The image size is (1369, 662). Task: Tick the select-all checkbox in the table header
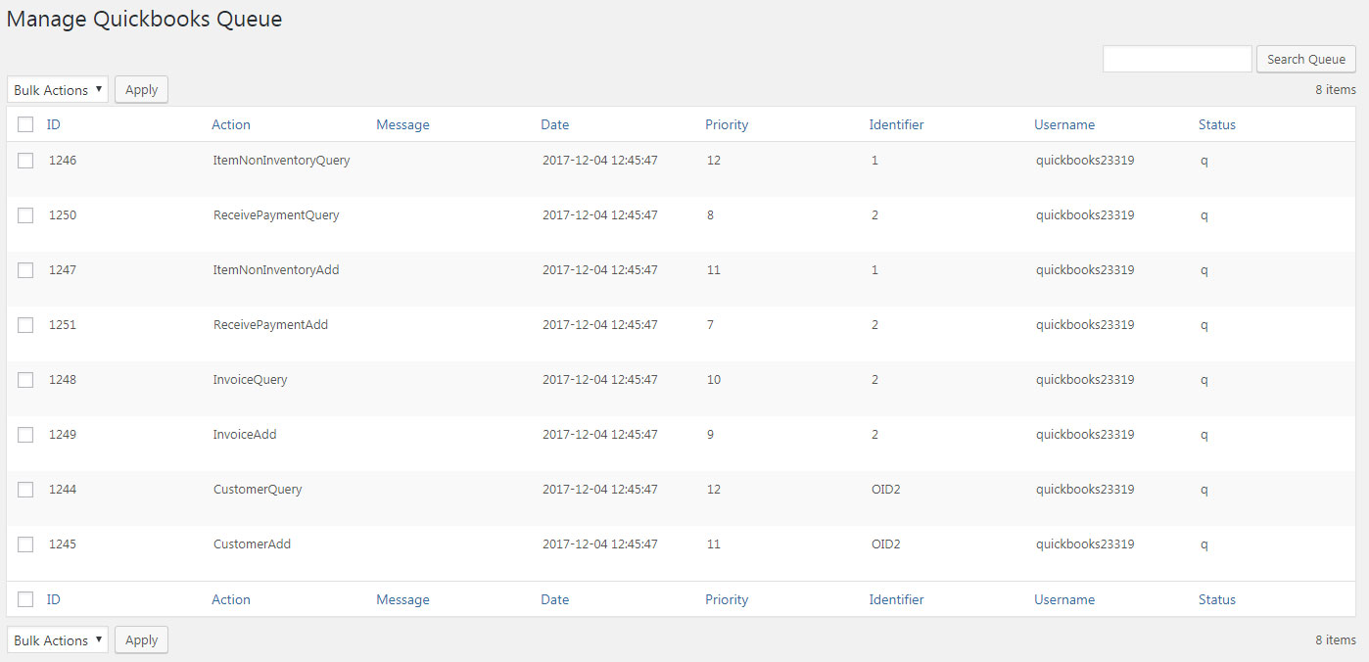point(25,124)
